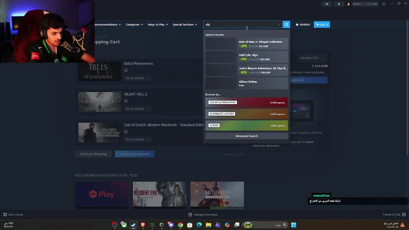Select the Half-Life: Alyx search result
Viewport: 409px width, 230px height.
(246, 57)
